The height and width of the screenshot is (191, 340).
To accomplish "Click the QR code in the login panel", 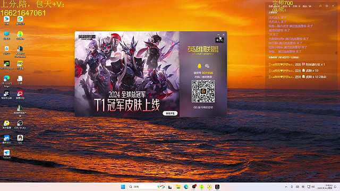I will 203,91.
